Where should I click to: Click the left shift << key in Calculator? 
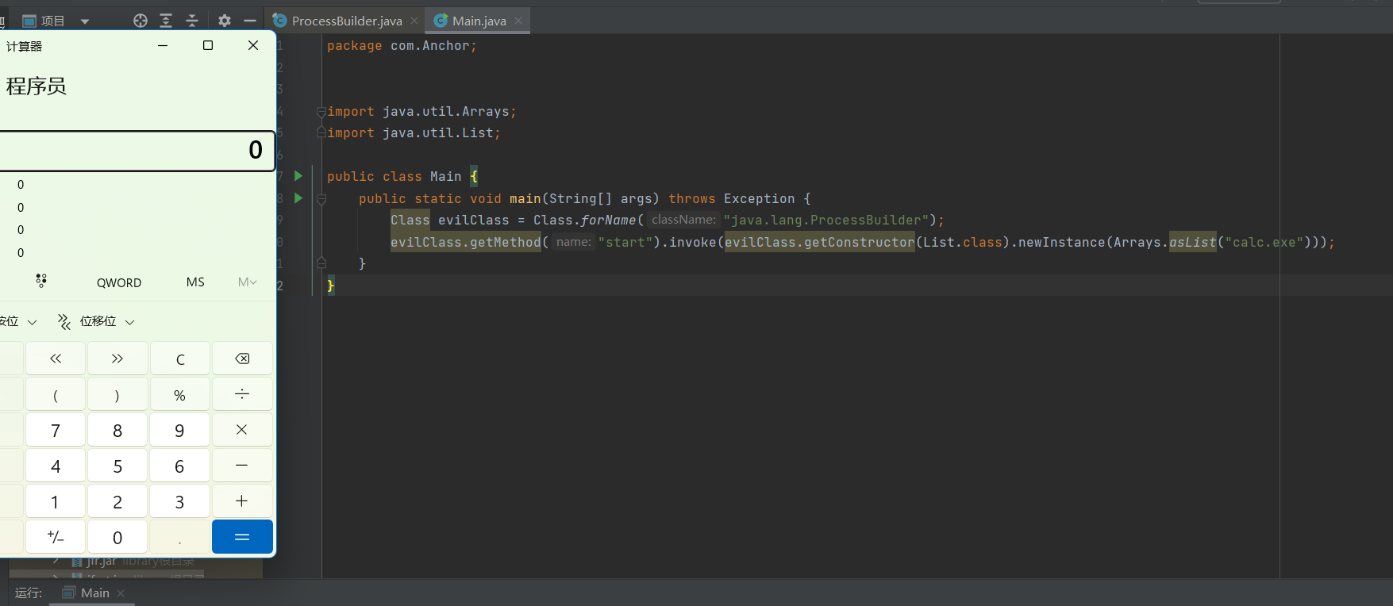coord(56,359)
